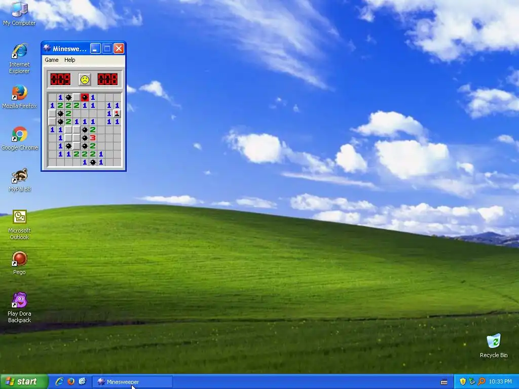Select the My Computer desktop icon
519x389 pixels.
coord(19,14)
